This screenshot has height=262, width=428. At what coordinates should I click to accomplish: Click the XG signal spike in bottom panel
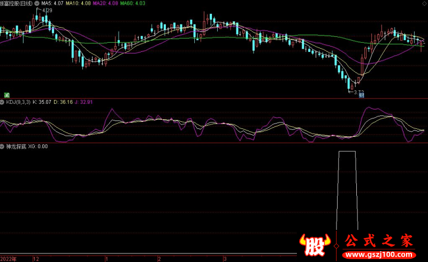[x=347, y=152]
